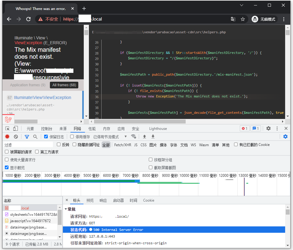This screenshot has width=293, height=250.
Task: Collapse the 常规 section
Action: tap(70, 209)
